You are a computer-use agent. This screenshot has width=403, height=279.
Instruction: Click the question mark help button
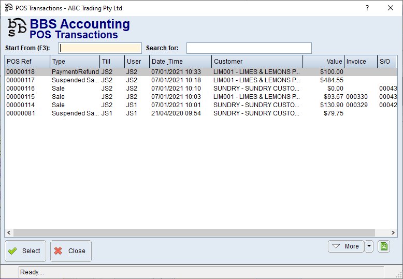pos(367,8)
